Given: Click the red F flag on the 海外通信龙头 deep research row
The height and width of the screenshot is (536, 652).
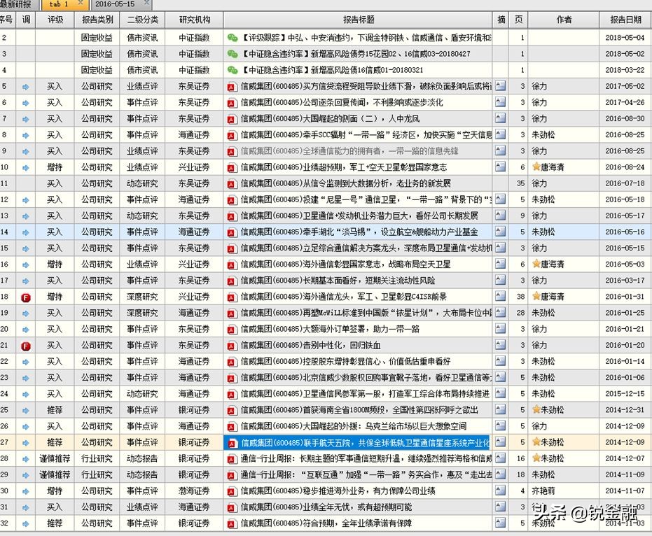Looking at the screenshot, I should tap(26, 296).
